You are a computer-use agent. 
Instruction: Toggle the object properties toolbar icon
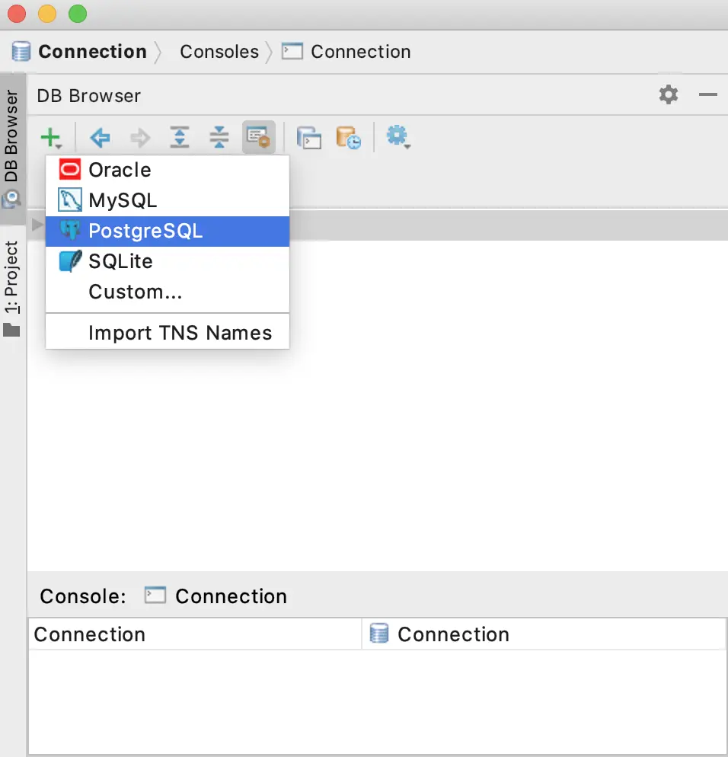tap(259, 137)
